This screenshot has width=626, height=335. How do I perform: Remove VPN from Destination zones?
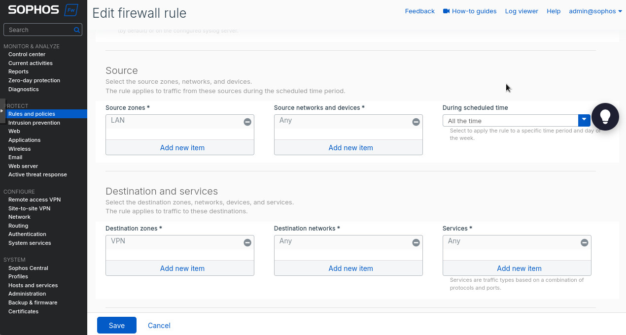coord(247,242)
